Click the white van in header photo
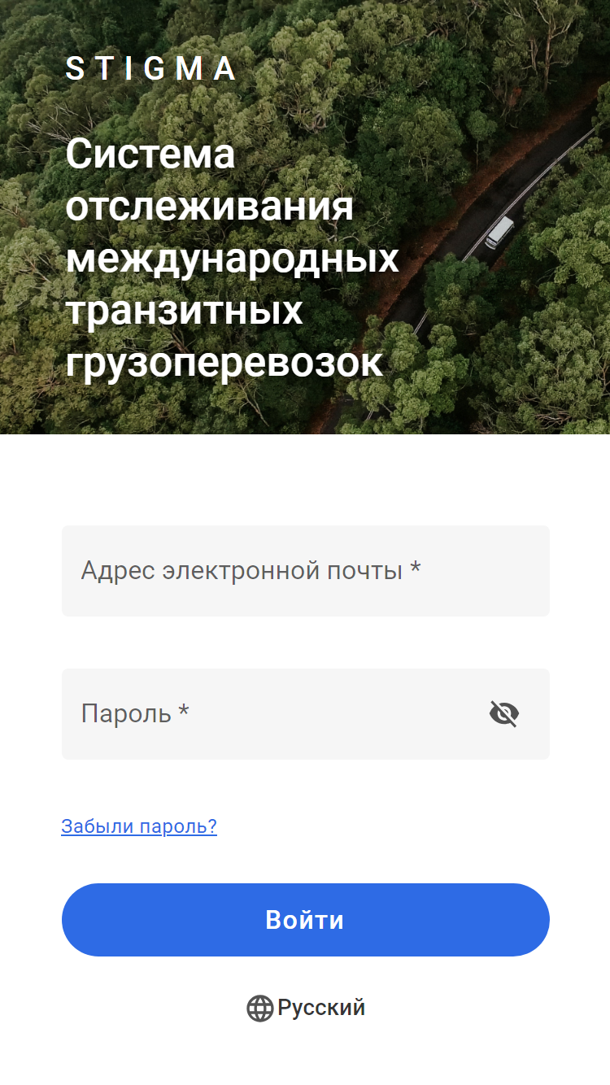Viewport: 610px width, 1085px height. pos(499,232)
